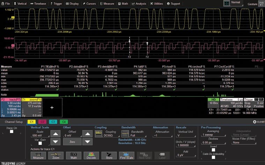Switch to the C3 channel tab
Screen dimensions: 265x165
(53, 122)
